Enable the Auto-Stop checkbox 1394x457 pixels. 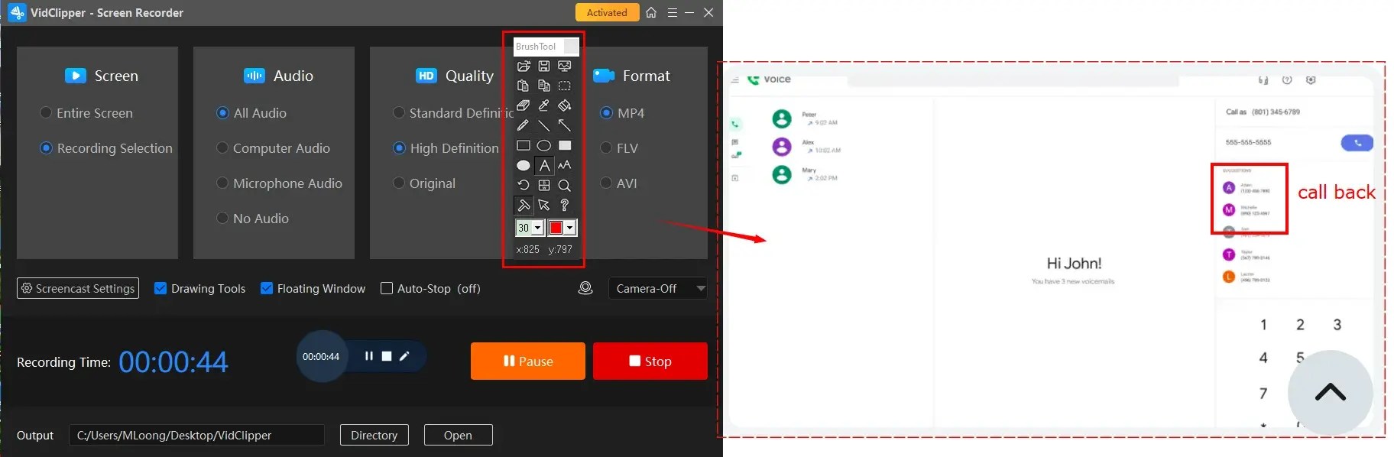click(x=387, y=288)
